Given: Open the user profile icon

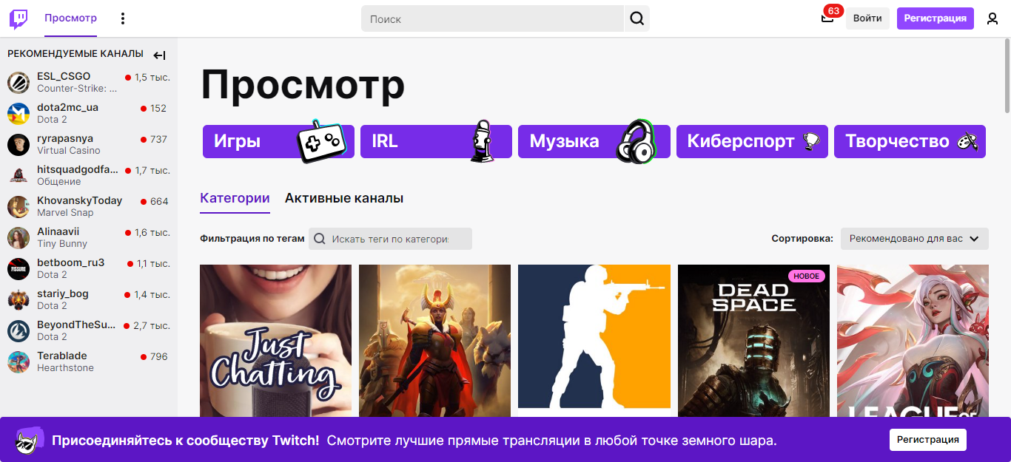Looking at the screenshot, I should click(992, 18).
